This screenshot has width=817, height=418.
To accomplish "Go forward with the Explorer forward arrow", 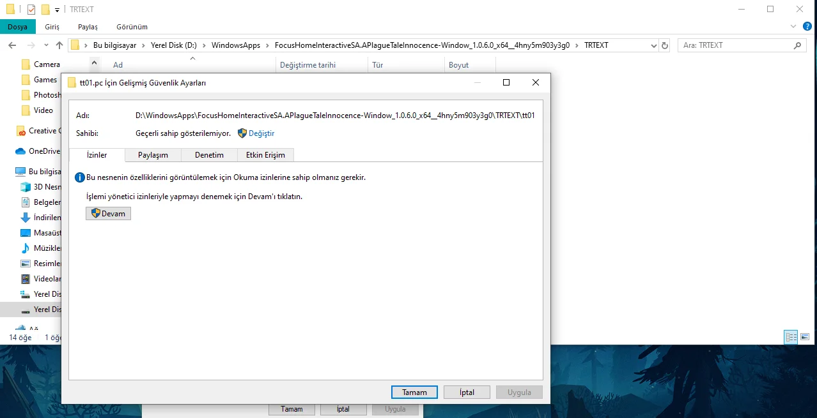I will (x=31, y=45).
